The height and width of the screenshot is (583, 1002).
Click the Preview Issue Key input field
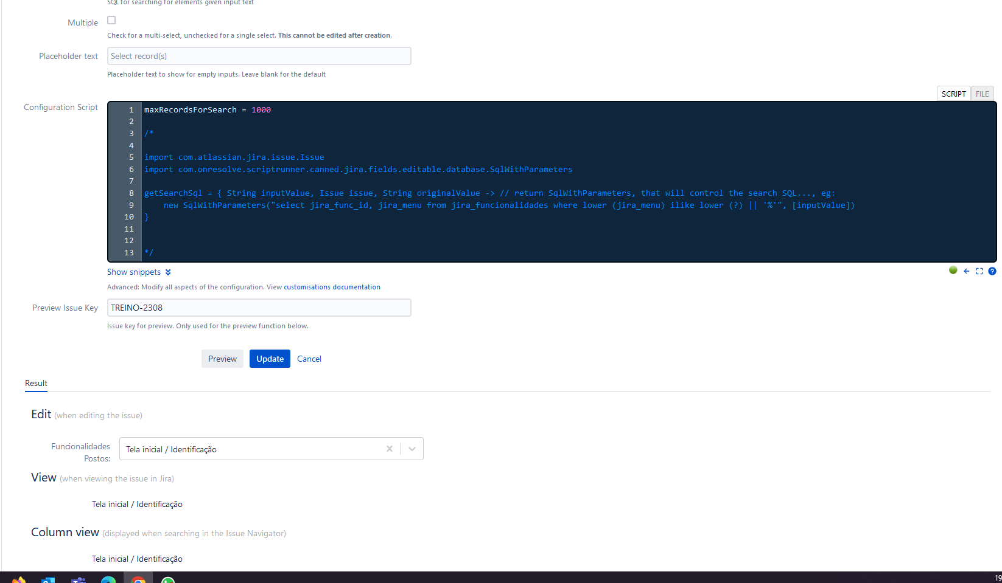tap(259, 308)
